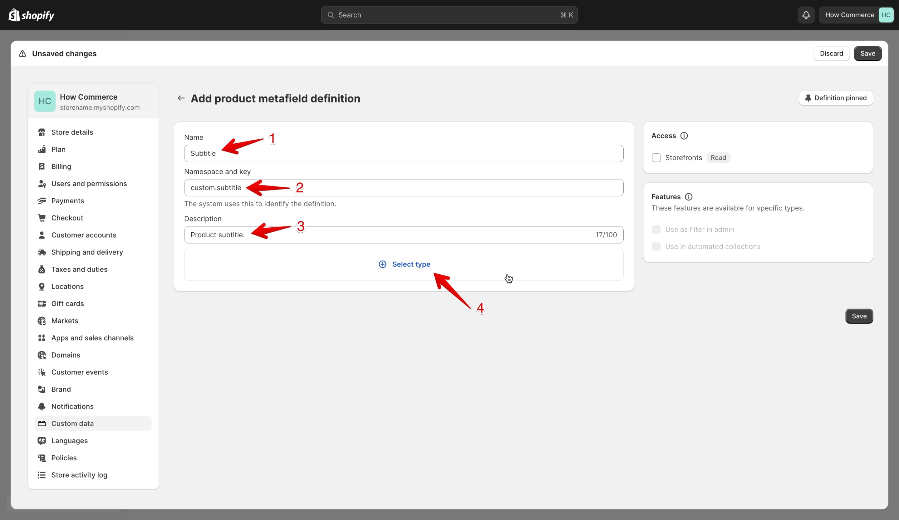Open Domains settings
899x520 pixels.
93,355
